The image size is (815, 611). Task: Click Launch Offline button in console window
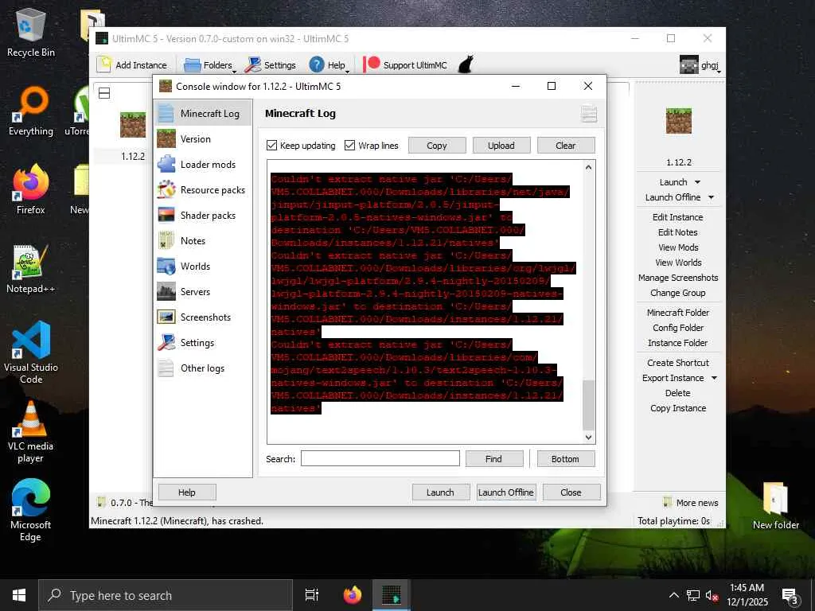click(505, 492)
